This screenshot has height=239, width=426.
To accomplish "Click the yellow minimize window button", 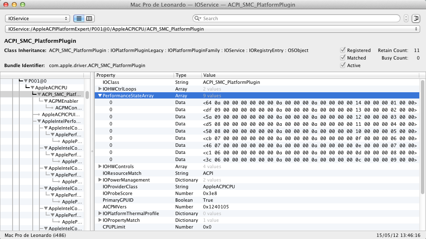I will 14,5.
